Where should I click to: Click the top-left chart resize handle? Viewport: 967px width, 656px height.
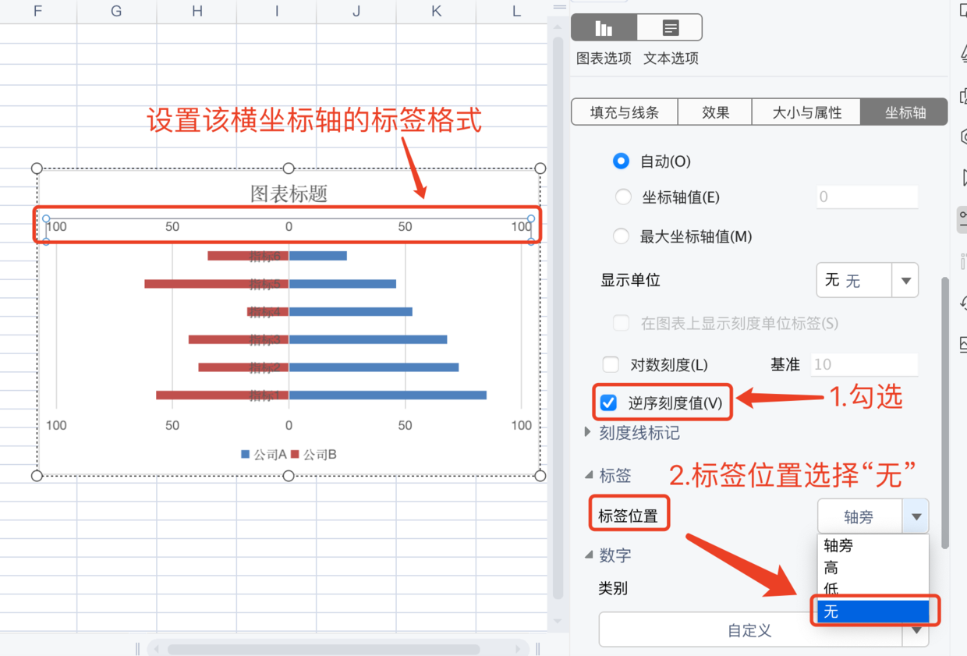point(37,168)
